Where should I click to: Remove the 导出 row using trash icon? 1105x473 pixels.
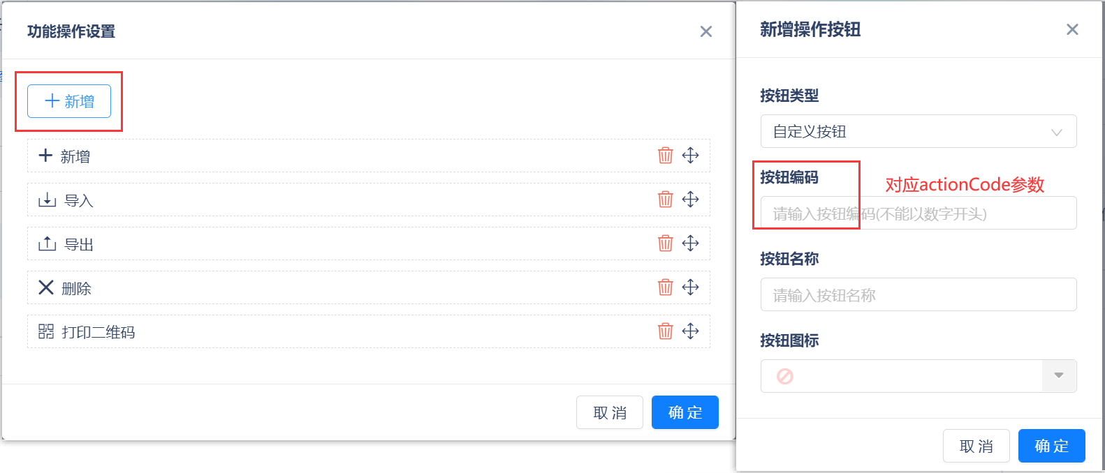coord(665,243)
